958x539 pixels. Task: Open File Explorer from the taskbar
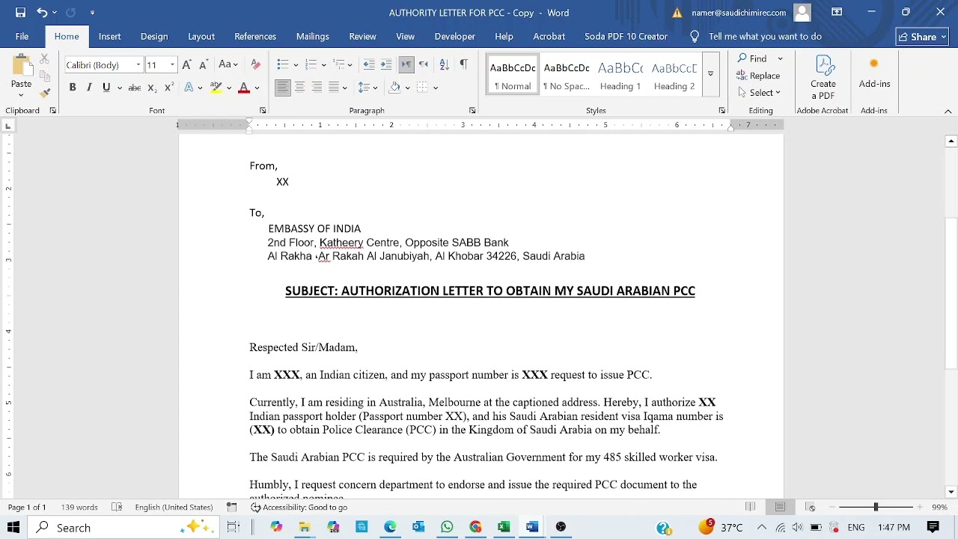[305, 528]
